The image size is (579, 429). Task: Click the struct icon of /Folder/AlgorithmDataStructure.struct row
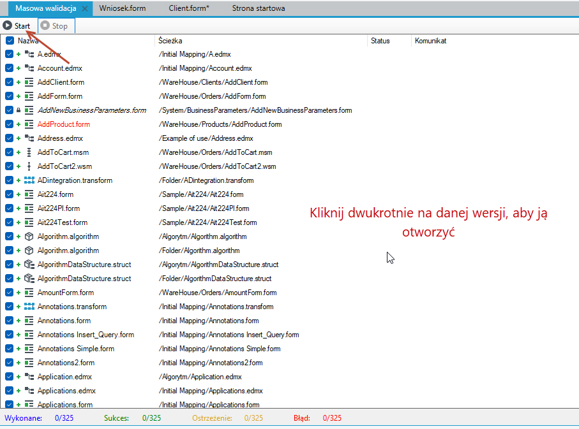pyautogui.click(x=29, y=279)
